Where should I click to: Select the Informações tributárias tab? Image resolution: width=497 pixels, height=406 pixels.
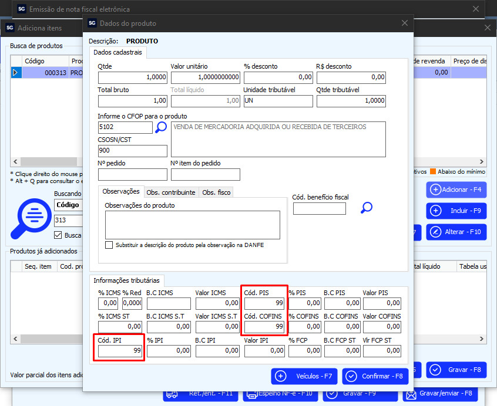point(126,280)
